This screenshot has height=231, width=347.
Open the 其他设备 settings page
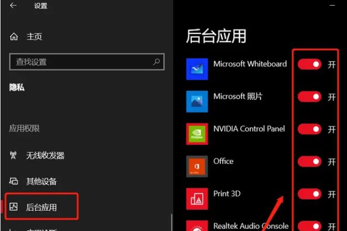pos(41,181)
